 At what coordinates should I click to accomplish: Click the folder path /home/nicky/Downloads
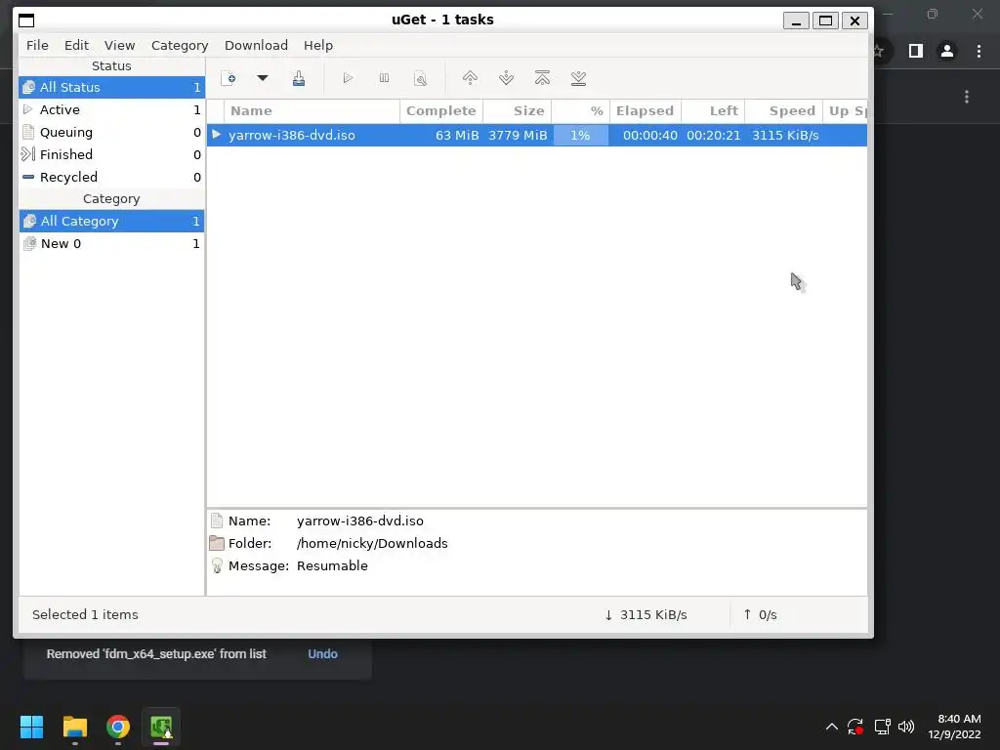pos(372,543)
